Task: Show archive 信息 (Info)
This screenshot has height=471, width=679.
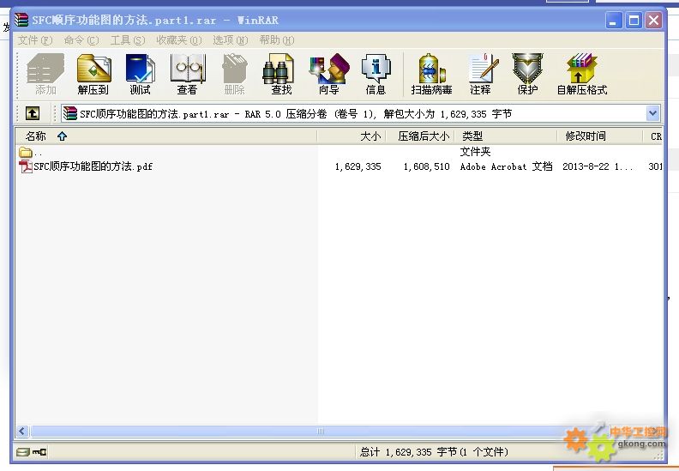Action: [x=376, y=74]
